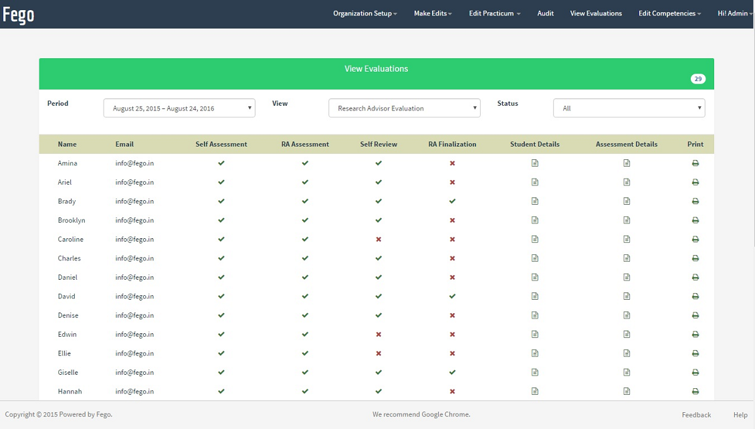Expand the View dropdown showing Research Advisor Evaluation
The image size is (755, 429).
404,108
